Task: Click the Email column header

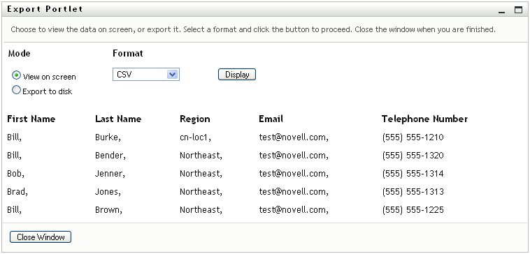Action: pos(271,119)
